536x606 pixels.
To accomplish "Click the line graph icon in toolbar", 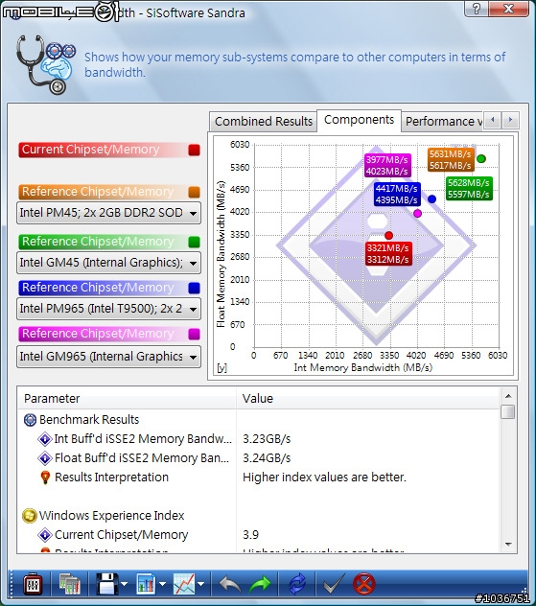I will [184, 584].
